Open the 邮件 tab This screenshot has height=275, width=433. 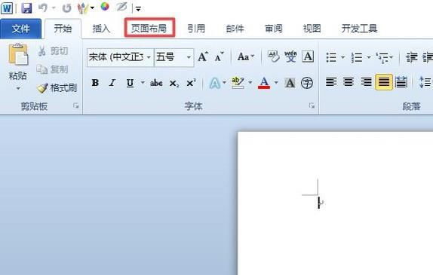(235, 29)
